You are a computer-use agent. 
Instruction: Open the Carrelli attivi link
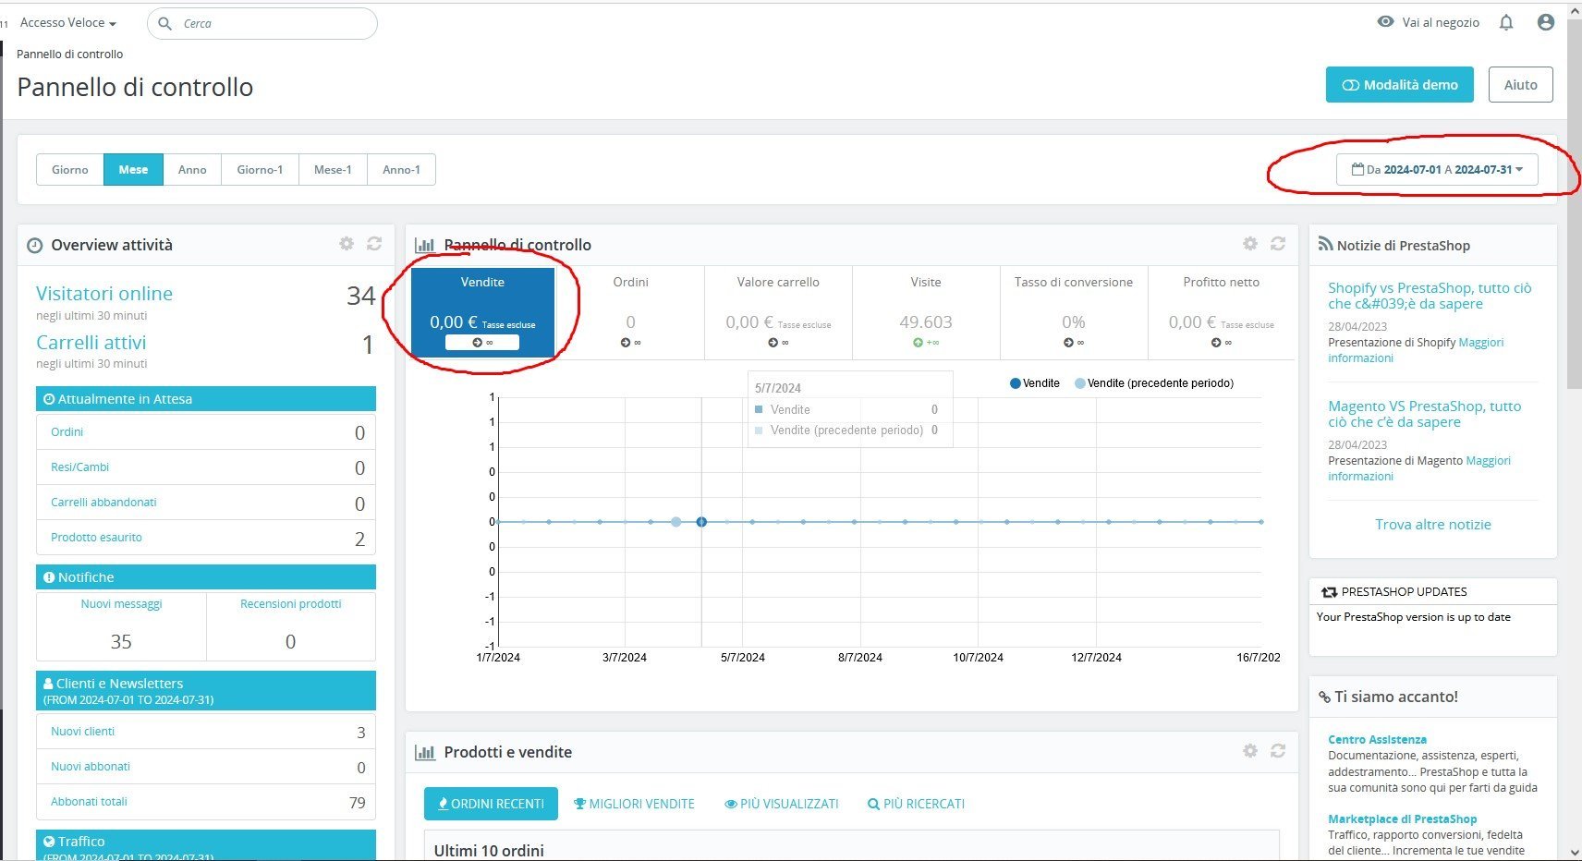coord(91,343)
